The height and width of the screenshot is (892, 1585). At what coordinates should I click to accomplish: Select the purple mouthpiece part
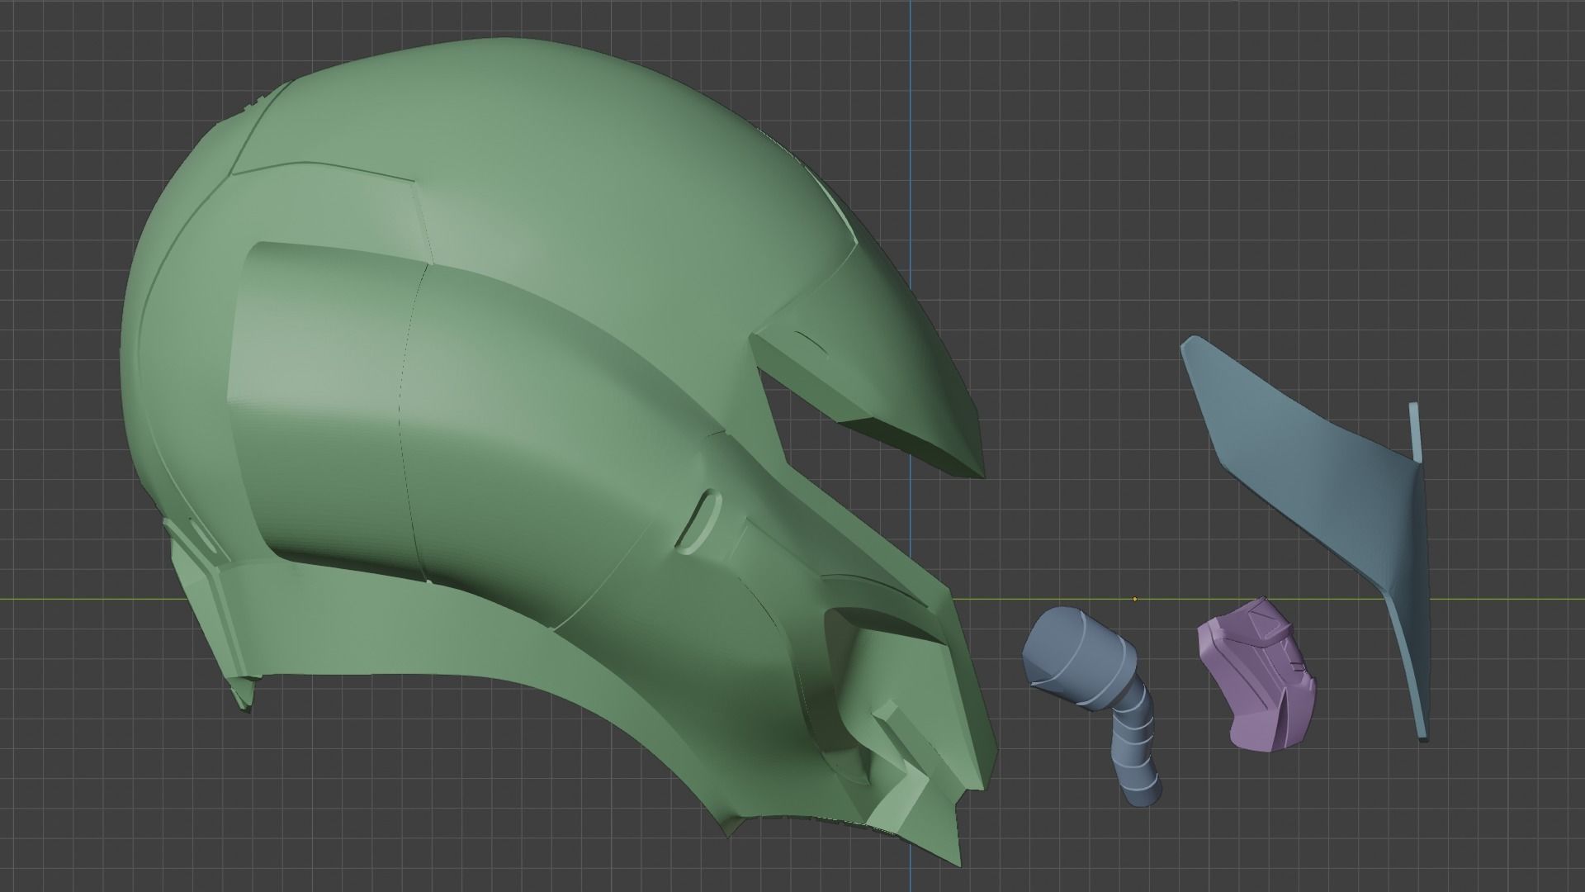coord(1256,673)
